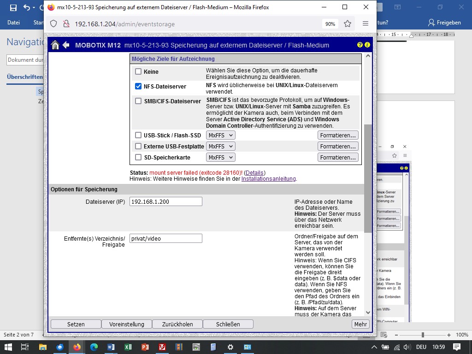Open the Firefox hamburger menu
The height and width of the screenshot is (354, 472).
366,24
